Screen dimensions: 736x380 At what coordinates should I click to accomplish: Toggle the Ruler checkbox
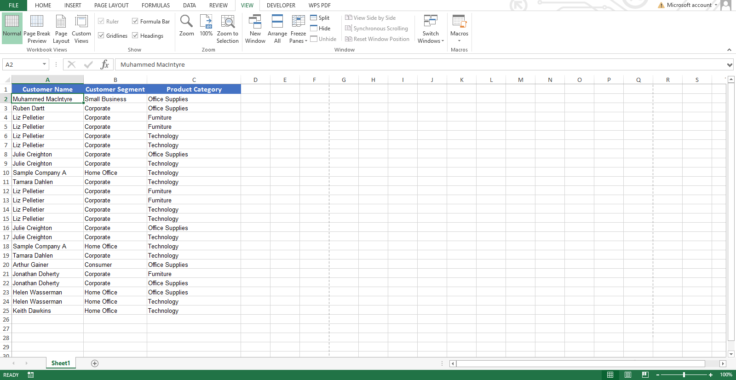pyautogui.click(x=101, y=21)
